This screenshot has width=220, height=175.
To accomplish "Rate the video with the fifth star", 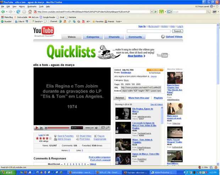I will coord(50,139).
